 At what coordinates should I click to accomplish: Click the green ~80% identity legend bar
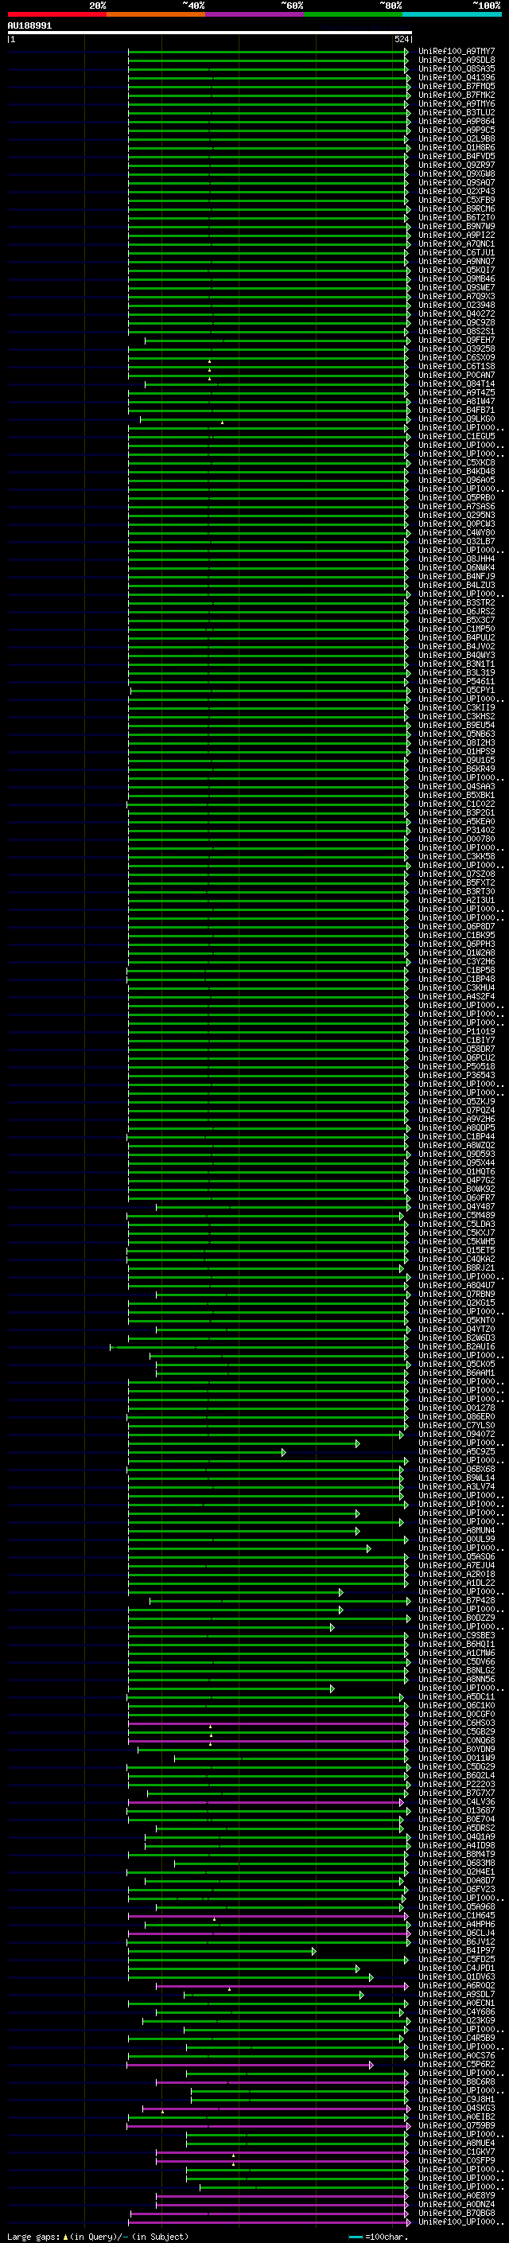353,14
